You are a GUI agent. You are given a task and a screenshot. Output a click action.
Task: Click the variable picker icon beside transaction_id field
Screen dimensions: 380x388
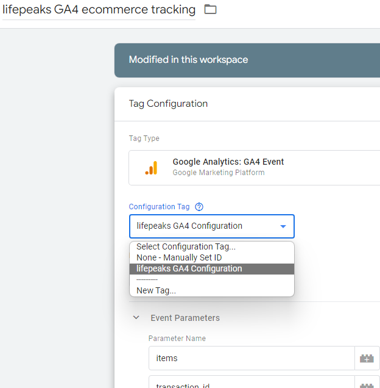(367, 384)
